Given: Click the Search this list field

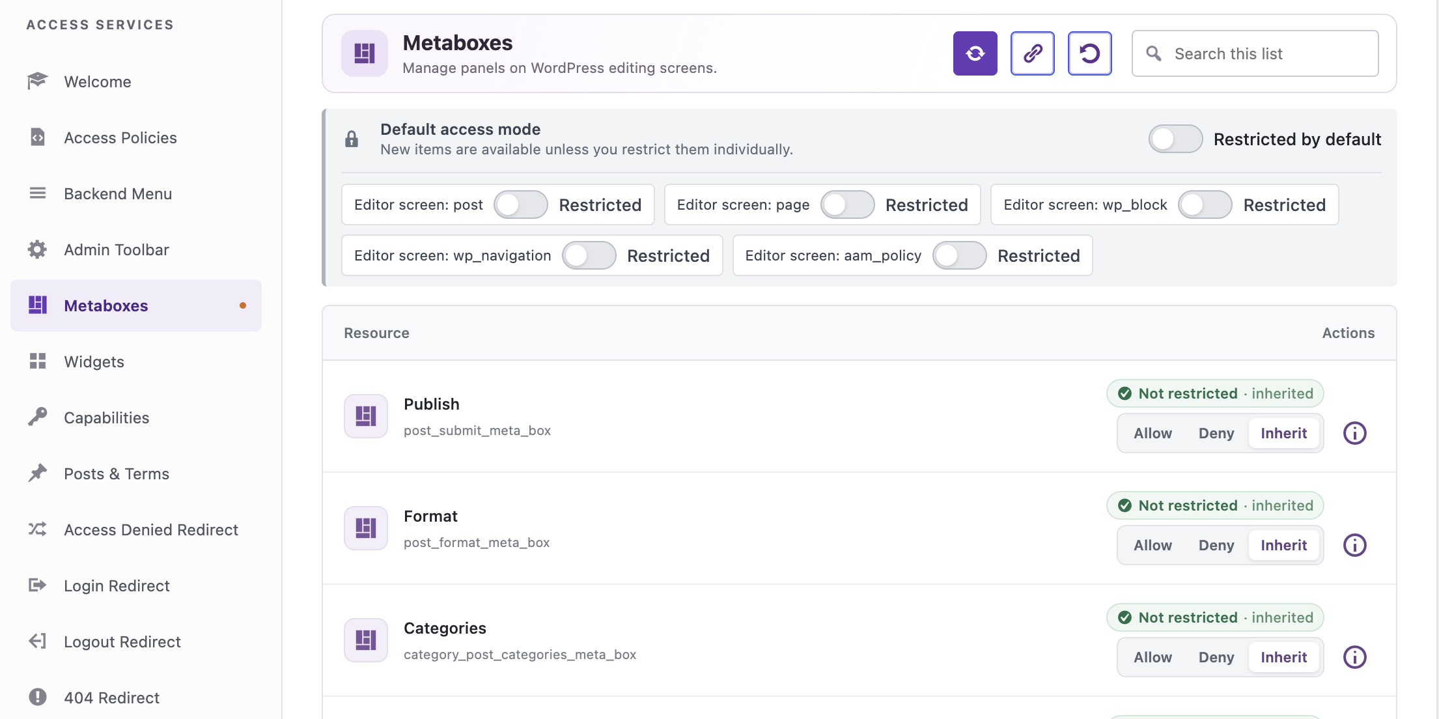Looking at the screenshot, I should tap(1255, 53).
